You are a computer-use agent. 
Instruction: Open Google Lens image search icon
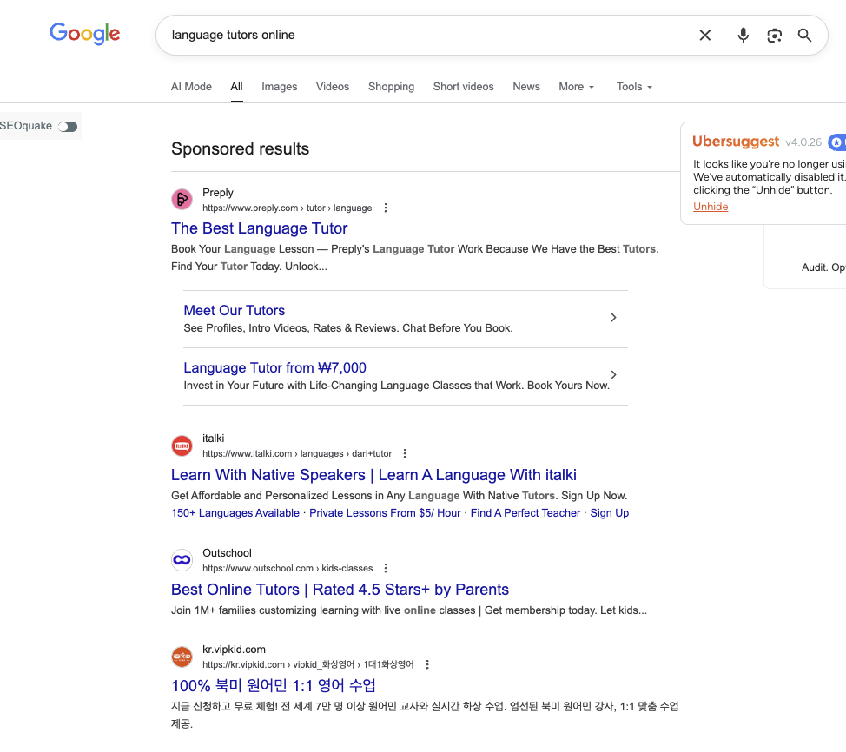click(774, 35)
